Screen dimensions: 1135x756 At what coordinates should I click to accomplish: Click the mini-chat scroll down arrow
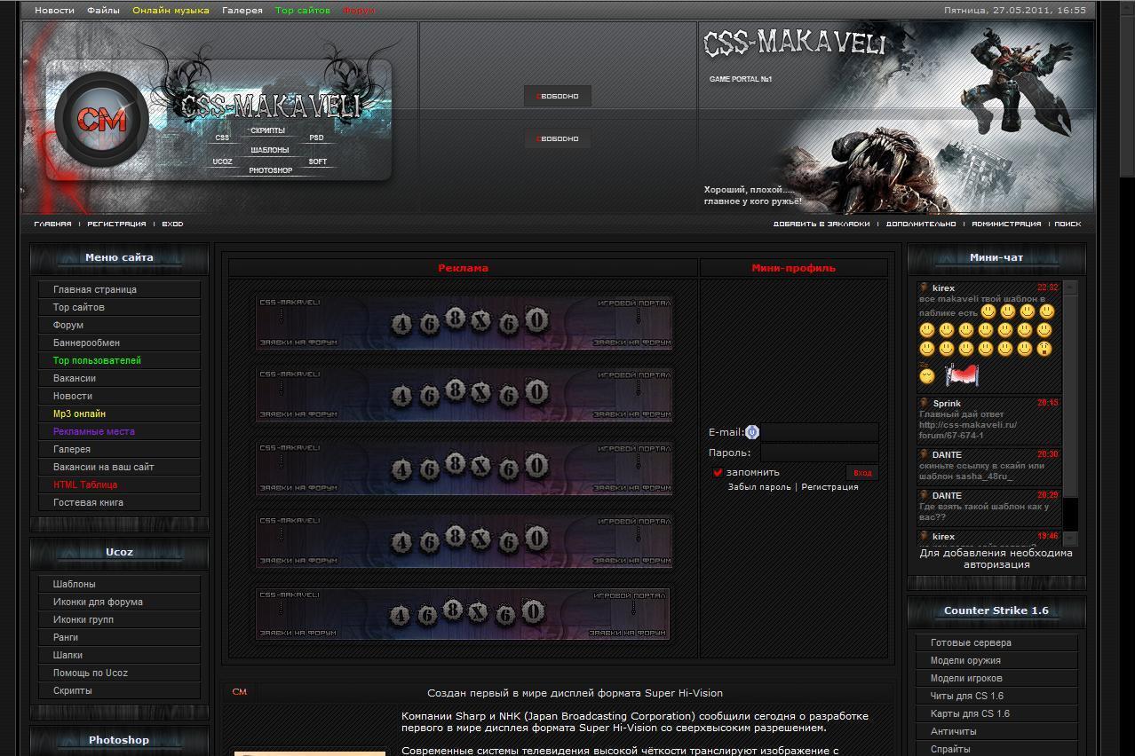1070,539
